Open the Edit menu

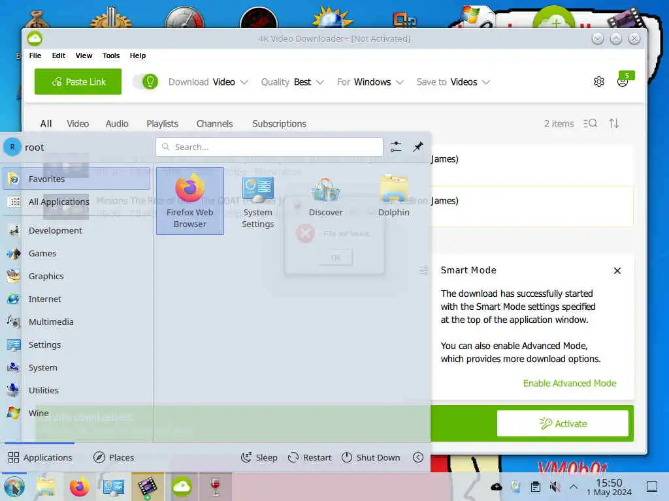pyautogui.click(x=58, y=55)
